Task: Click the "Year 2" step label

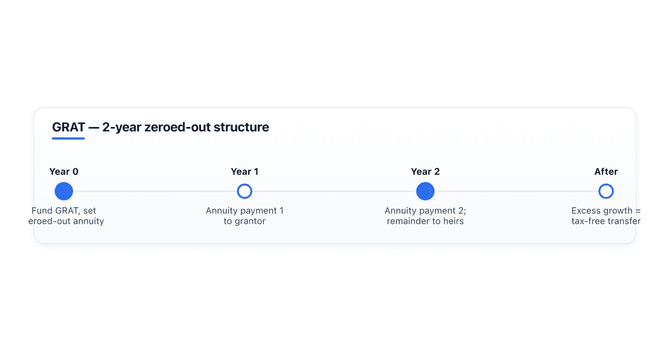Action: pyautogui.click(x=425, y=172)
